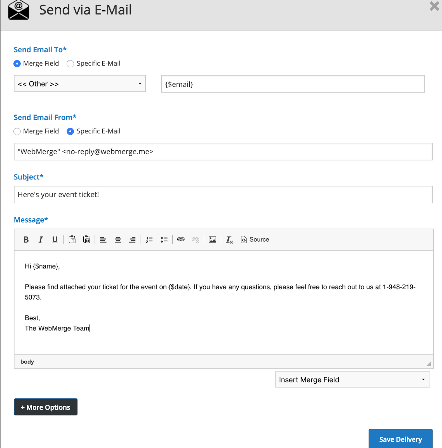
Task: Switch editor to Source view
Action: pyautogui.click(x=255, y=240)
